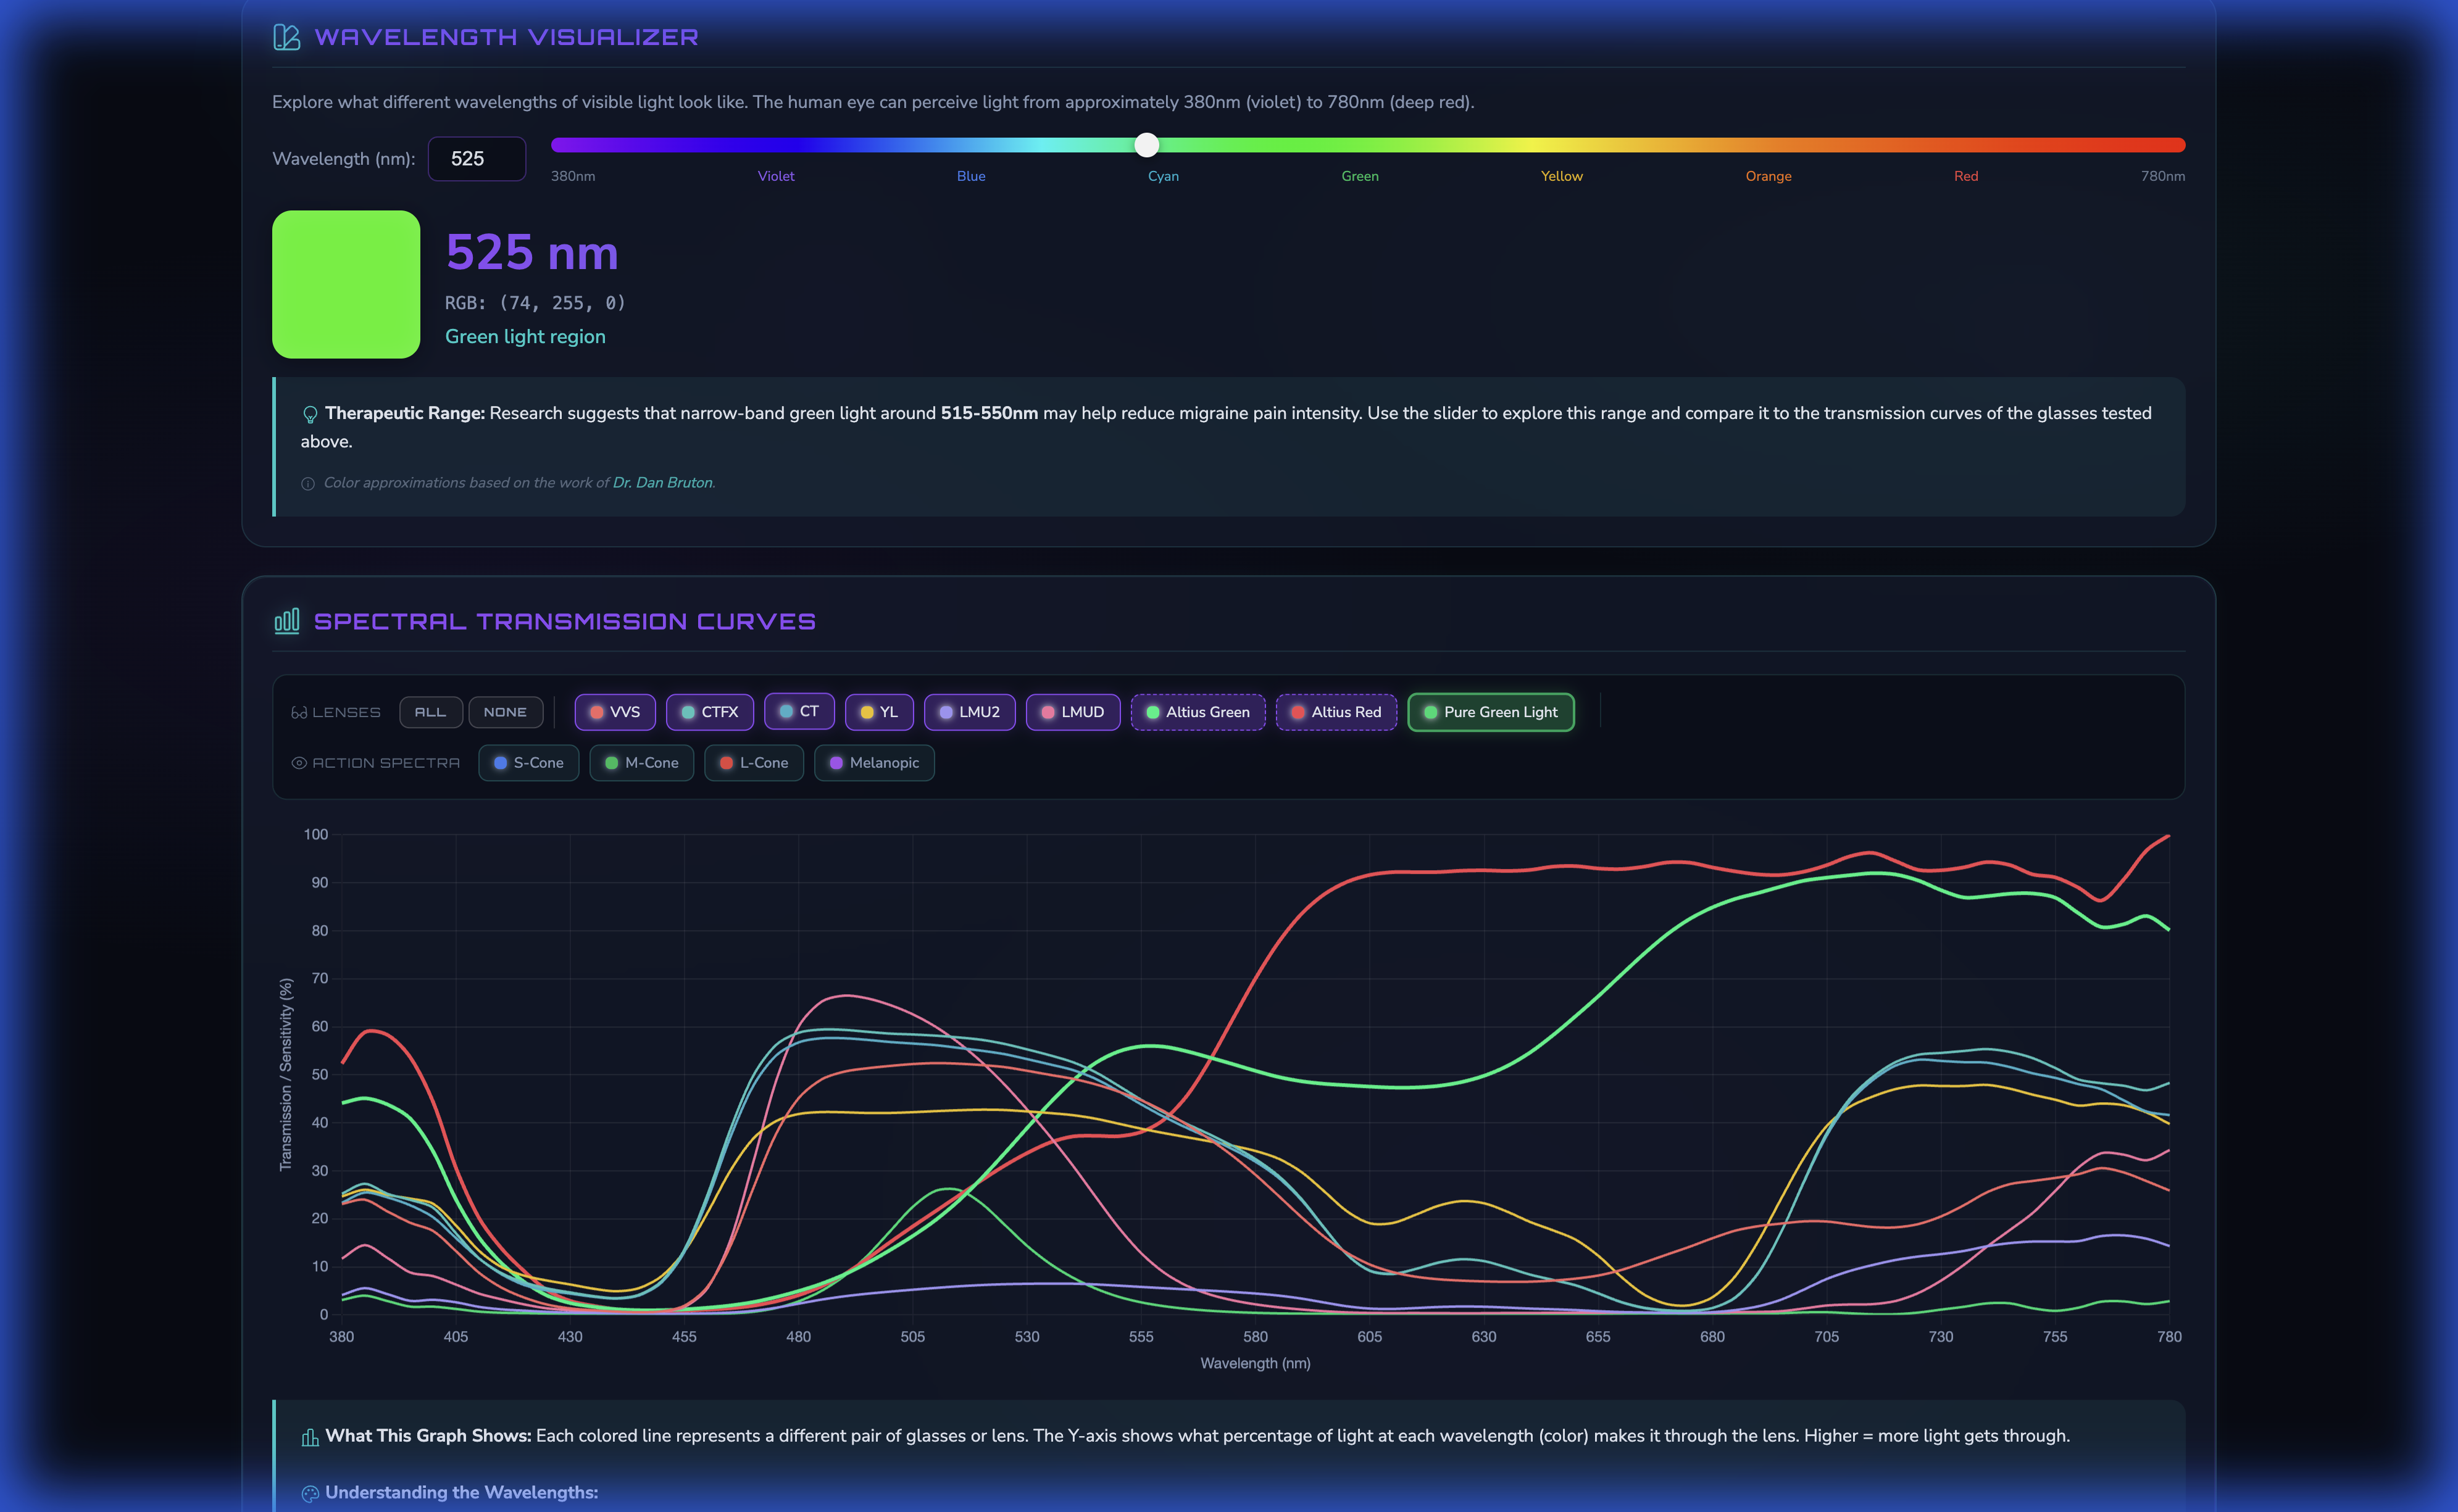Click the 555 tick on the wavelength axis

pyautogui.click(x=1141, y=1337)
